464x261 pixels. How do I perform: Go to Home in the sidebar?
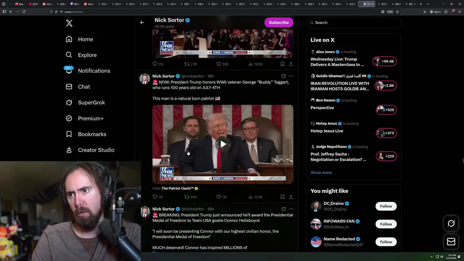coord(79,39)
